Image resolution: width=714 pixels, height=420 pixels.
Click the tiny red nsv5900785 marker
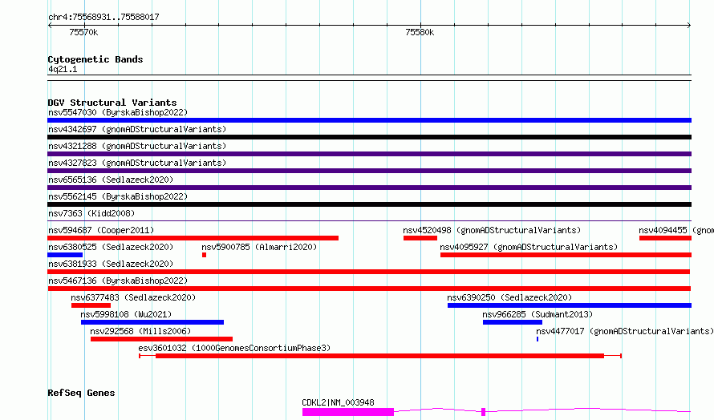tap(205, 255)
